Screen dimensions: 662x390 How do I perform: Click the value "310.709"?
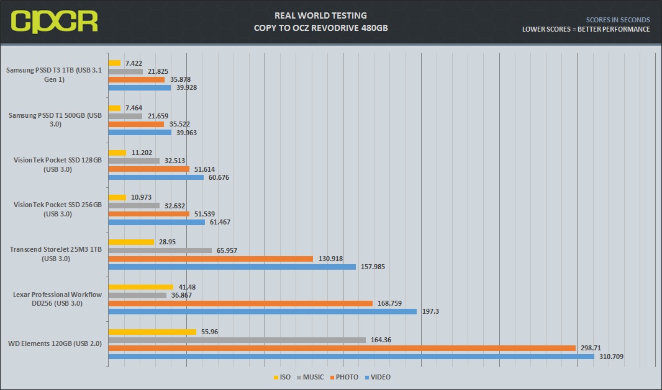611,357
